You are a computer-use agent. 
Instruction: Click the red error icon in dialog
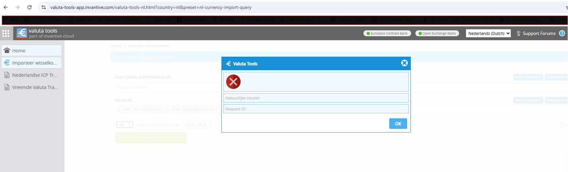pos(233,82)
